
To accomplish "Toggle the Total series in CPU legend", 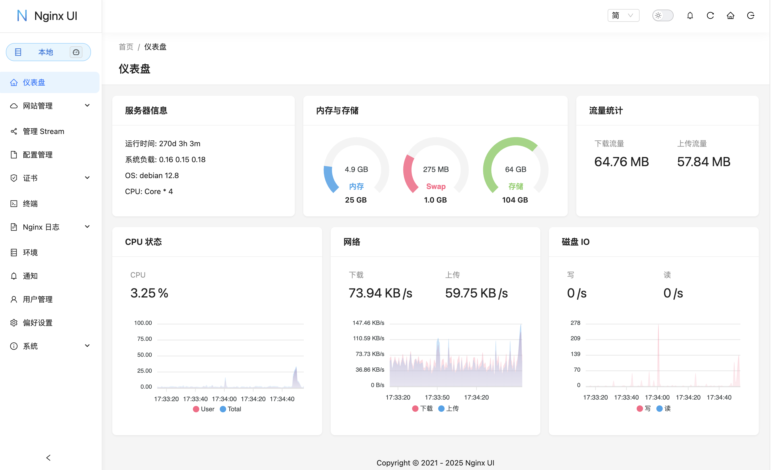I will [231, 409].
